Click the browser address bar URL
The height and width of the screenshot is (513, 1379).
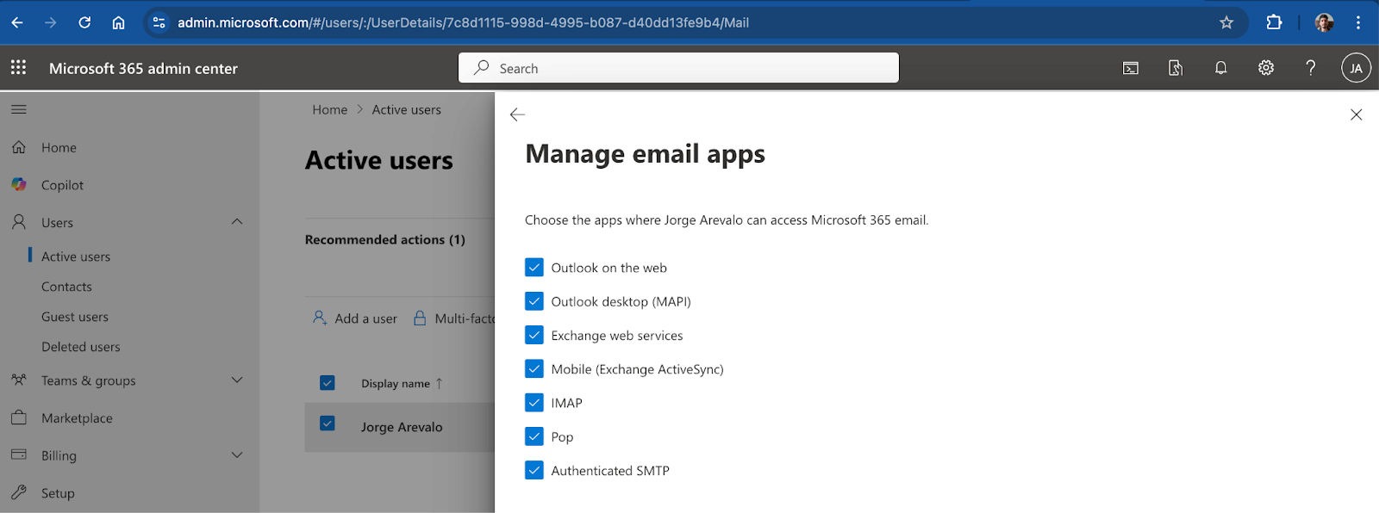[x=463, y=22]
